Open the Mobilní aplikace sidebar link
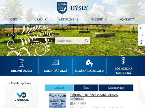 pyautogui.click(x=21, y=83)
